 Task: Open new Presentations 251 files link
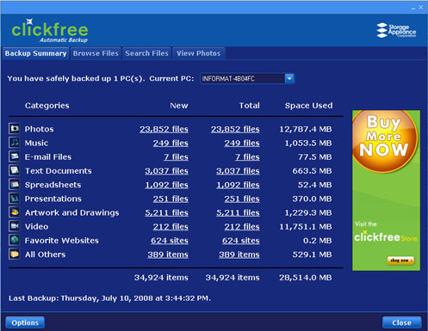click(171, 199)
